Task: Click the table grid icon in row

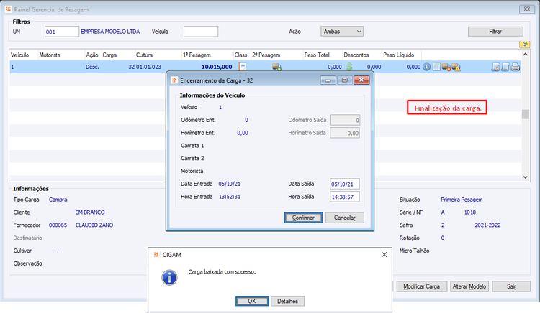Action: pos(436,67)
